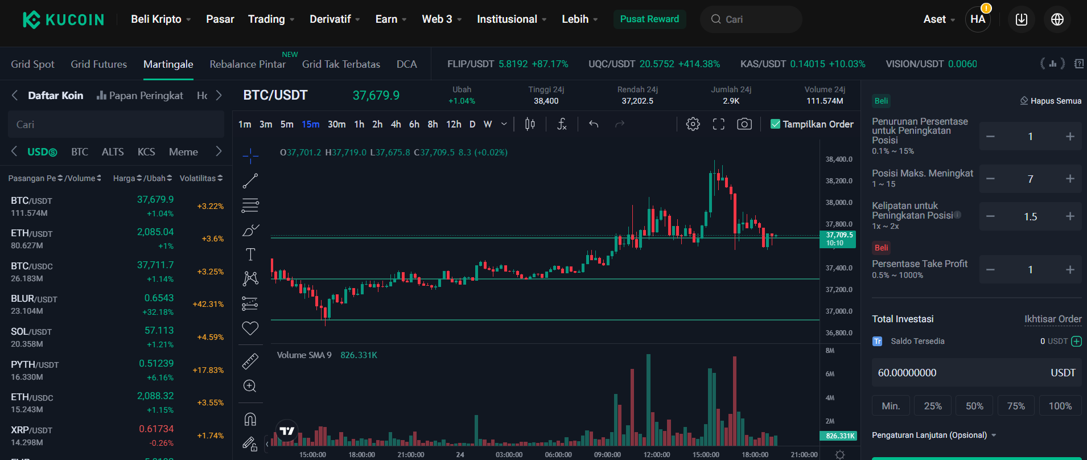
Task: Switch to the DCA tab
Action: (407, 64)
